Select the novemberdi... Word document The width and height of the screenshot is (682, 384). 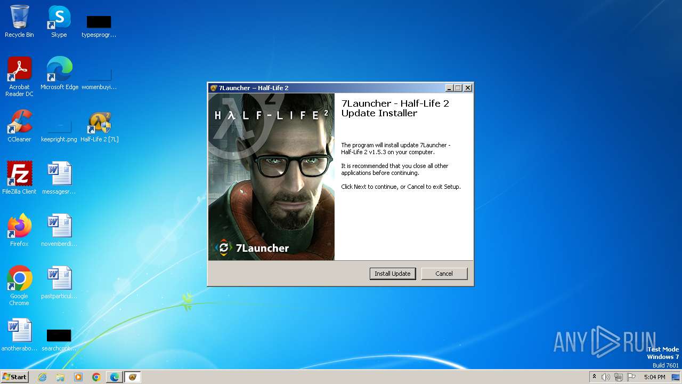click(59, 230)
